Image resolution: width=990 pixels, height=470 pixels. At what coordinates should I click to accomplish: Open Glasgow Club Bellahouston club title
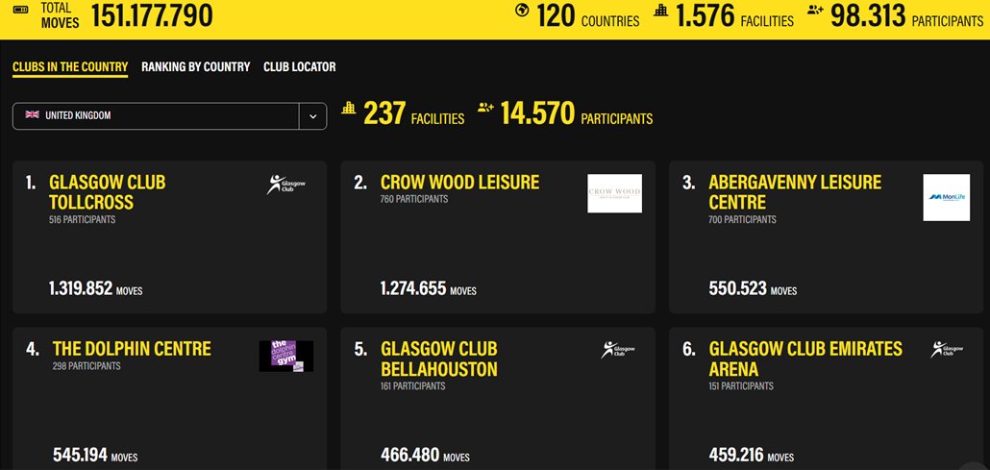439,359
